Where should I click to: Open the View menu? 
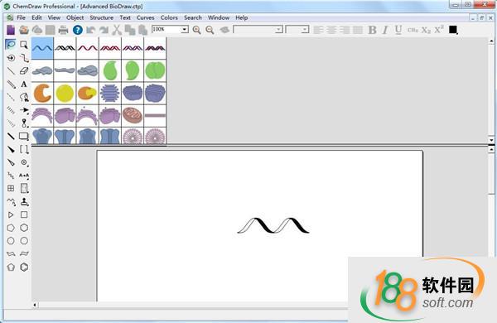54,17
